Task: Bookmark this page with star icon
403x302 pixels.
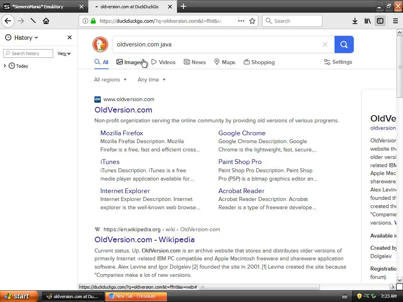Action: click(252, 21)
